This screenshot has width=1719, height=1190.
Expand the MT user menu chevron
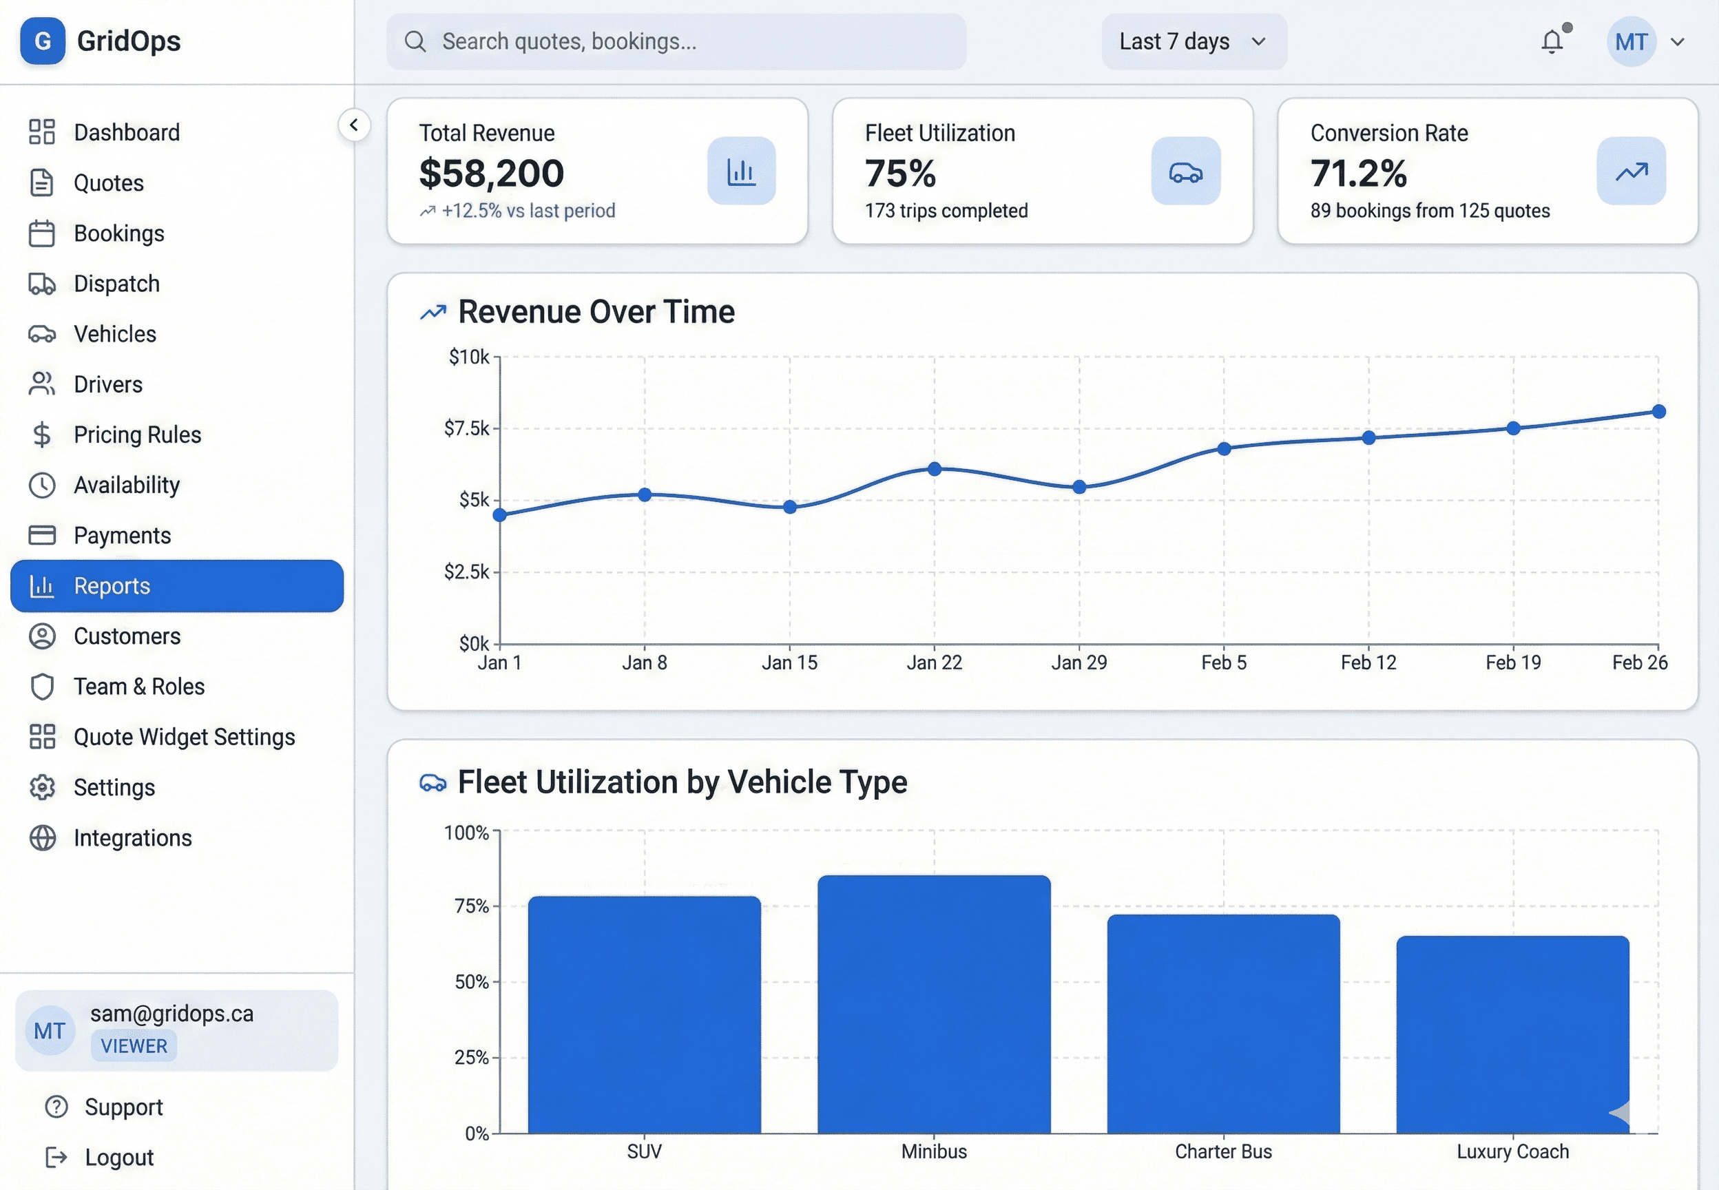(x=1677, y=42)
